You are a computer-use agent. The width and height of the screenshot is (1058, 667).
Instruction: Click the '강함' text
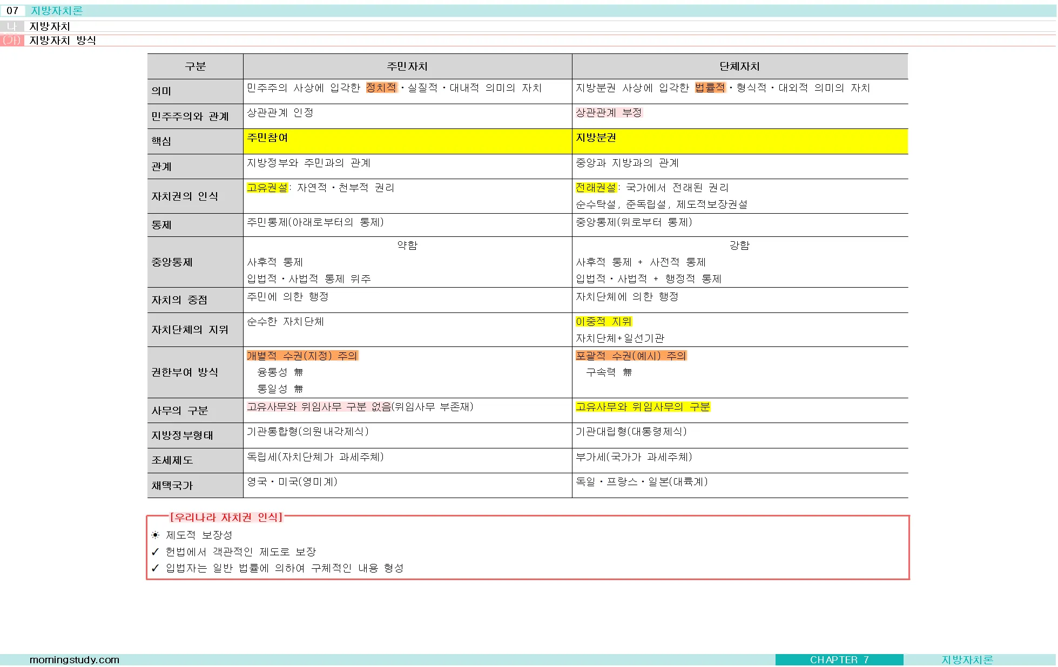739,246
